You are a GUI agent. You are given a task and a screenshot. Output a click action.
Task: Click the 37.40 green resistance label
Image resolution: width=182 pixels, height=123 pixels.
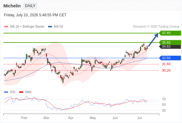(170, 33)
